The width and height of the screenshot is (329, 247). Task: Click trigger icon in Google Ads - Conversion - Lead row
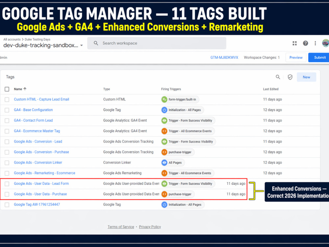pyautogui.click(x=164, y=142)
